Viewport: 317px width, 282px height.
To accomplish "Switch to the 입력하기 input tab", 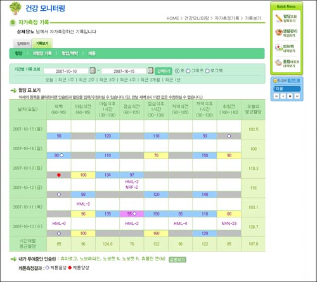I will (23, 44).
